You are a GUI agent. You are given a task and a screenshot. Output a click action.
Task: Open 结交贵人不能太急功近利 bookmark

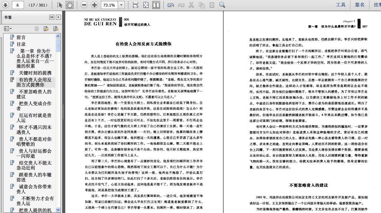click(34, 165)
